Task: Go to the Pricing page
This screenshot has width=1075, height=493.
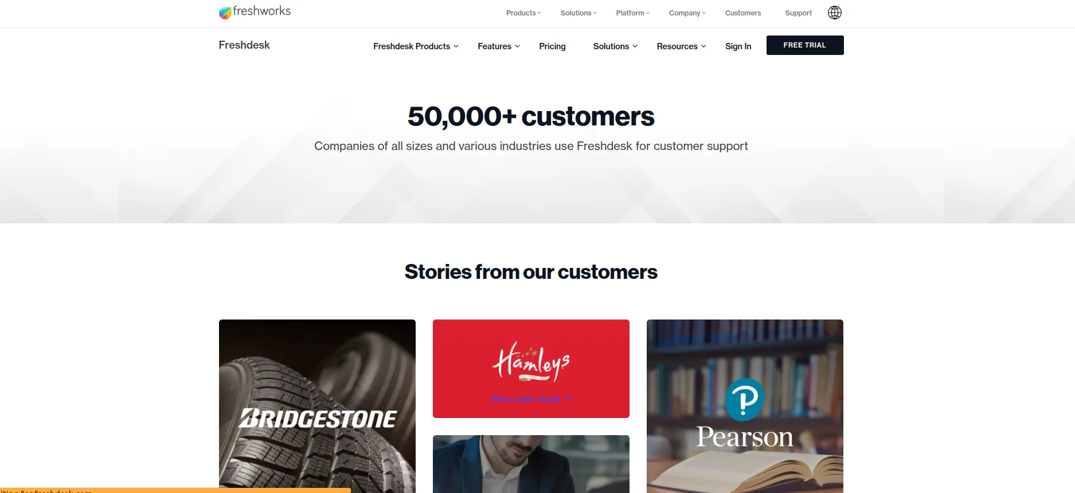Action: 552,46
